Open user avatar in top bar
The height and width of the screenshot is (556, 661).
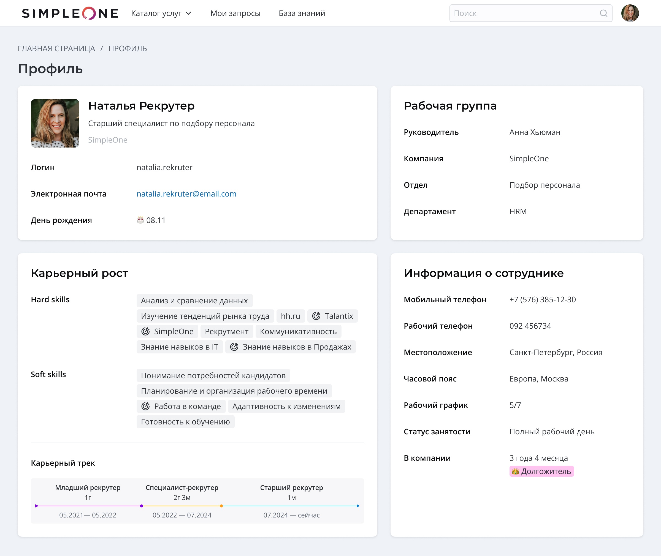630,13
